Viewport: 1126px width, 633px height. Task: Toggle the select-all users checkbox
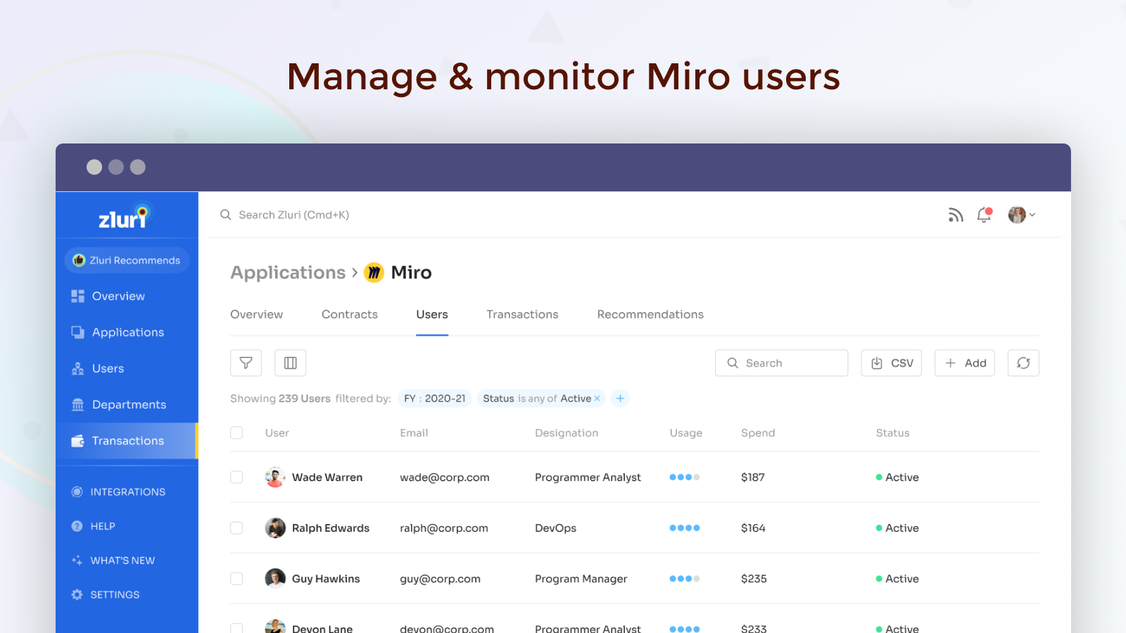(236, 433)
